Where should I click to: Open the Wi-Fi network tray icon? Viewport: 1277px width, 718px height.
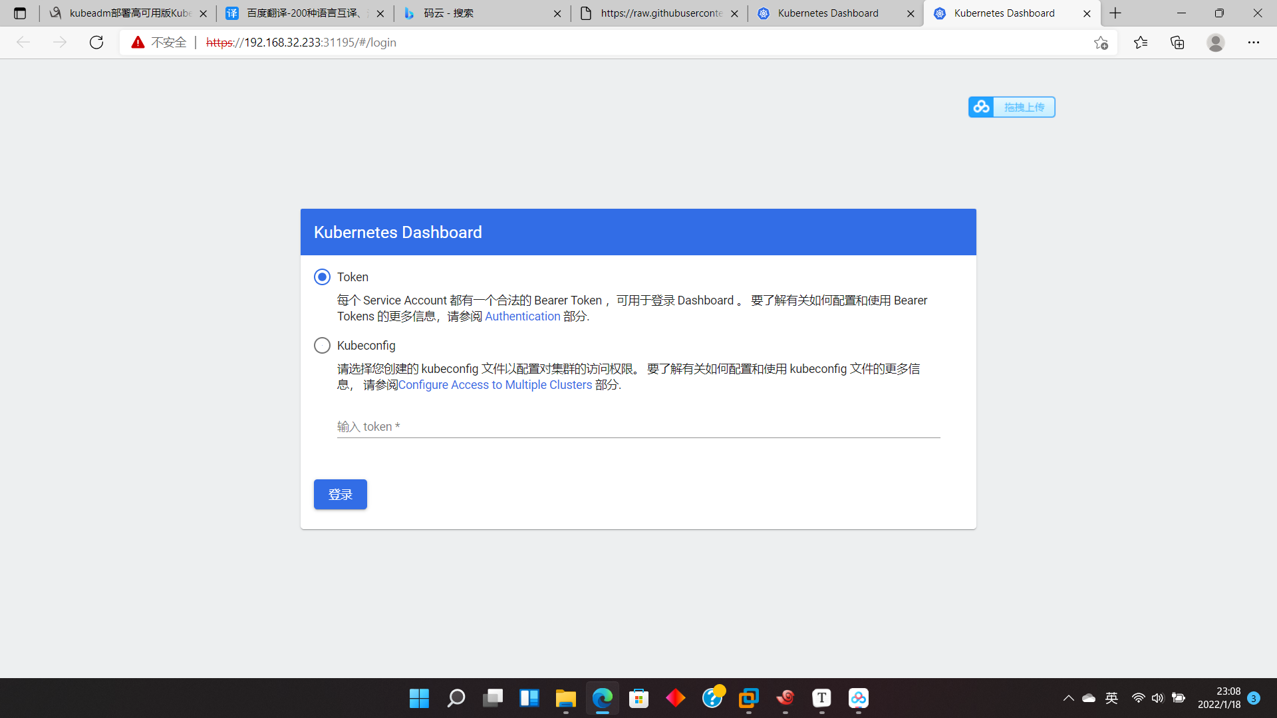(x=1139, y=698)
